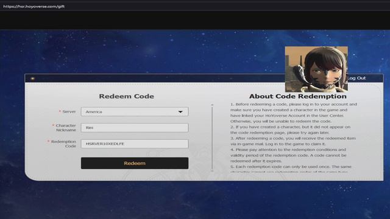Click the character avatar thumbnail image
Image resolution: width=390 pixels, height=219 pixels.
pyautogui.click(x=316, y=69)
